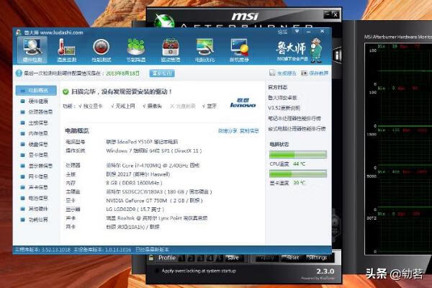Open the 驱动管理 toolbox tool

coord(170,50)
